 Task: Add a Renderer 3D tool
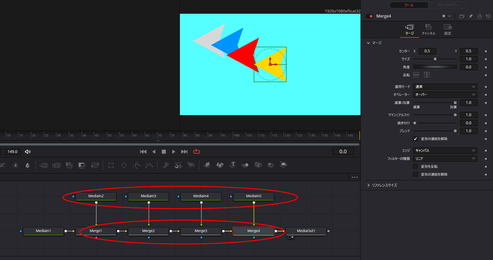click(283, 164)
